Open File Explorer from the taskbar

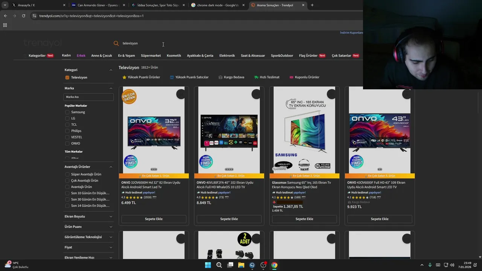point(241,265)
